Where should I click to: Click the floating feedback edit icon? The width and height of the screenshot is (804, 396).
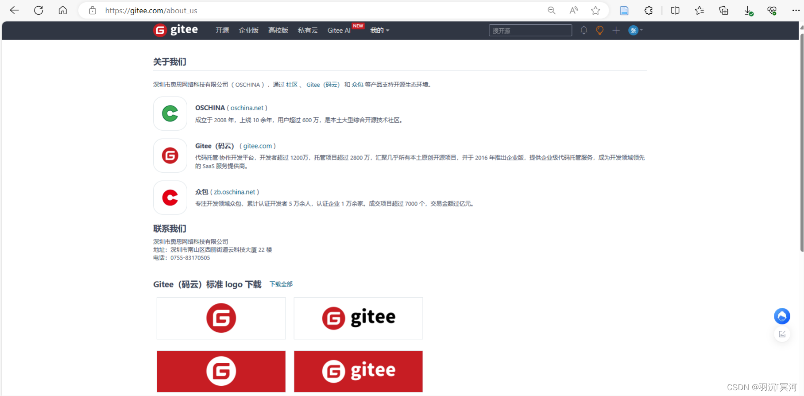point(782,334)
